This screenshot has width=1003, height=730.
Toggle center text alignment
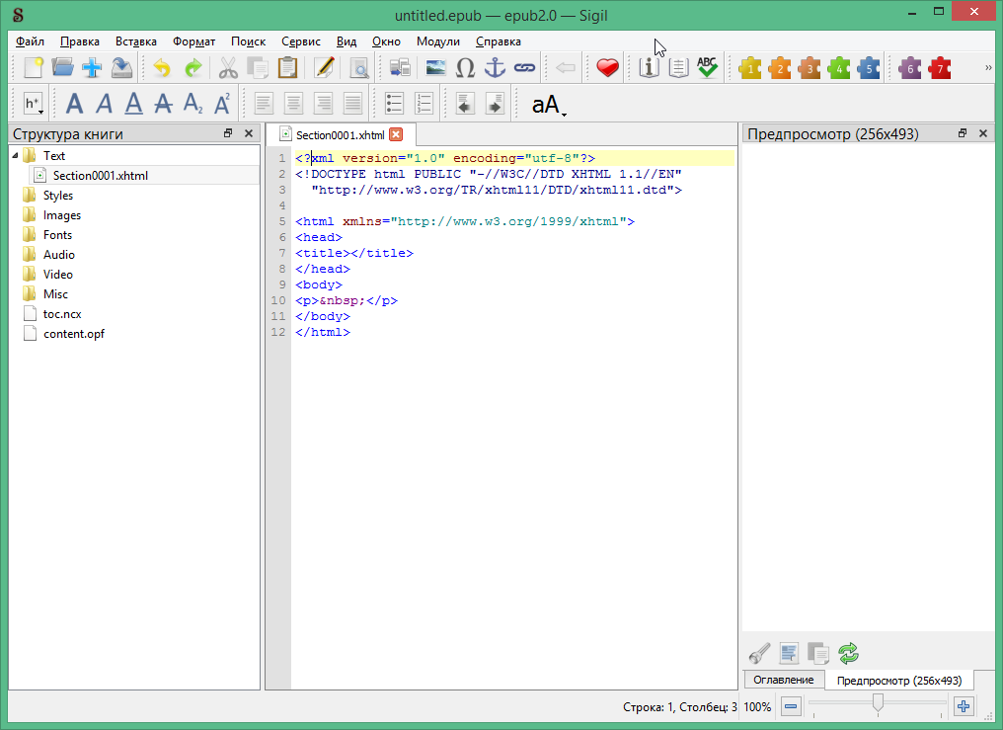pos(293,104)
